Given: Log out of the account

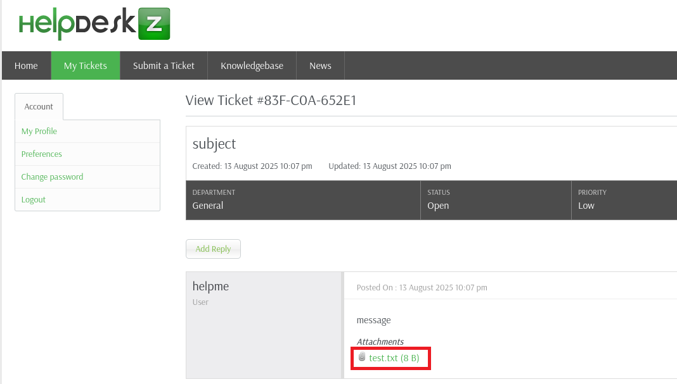Looking at the screenshot, I should pos(34,200).
